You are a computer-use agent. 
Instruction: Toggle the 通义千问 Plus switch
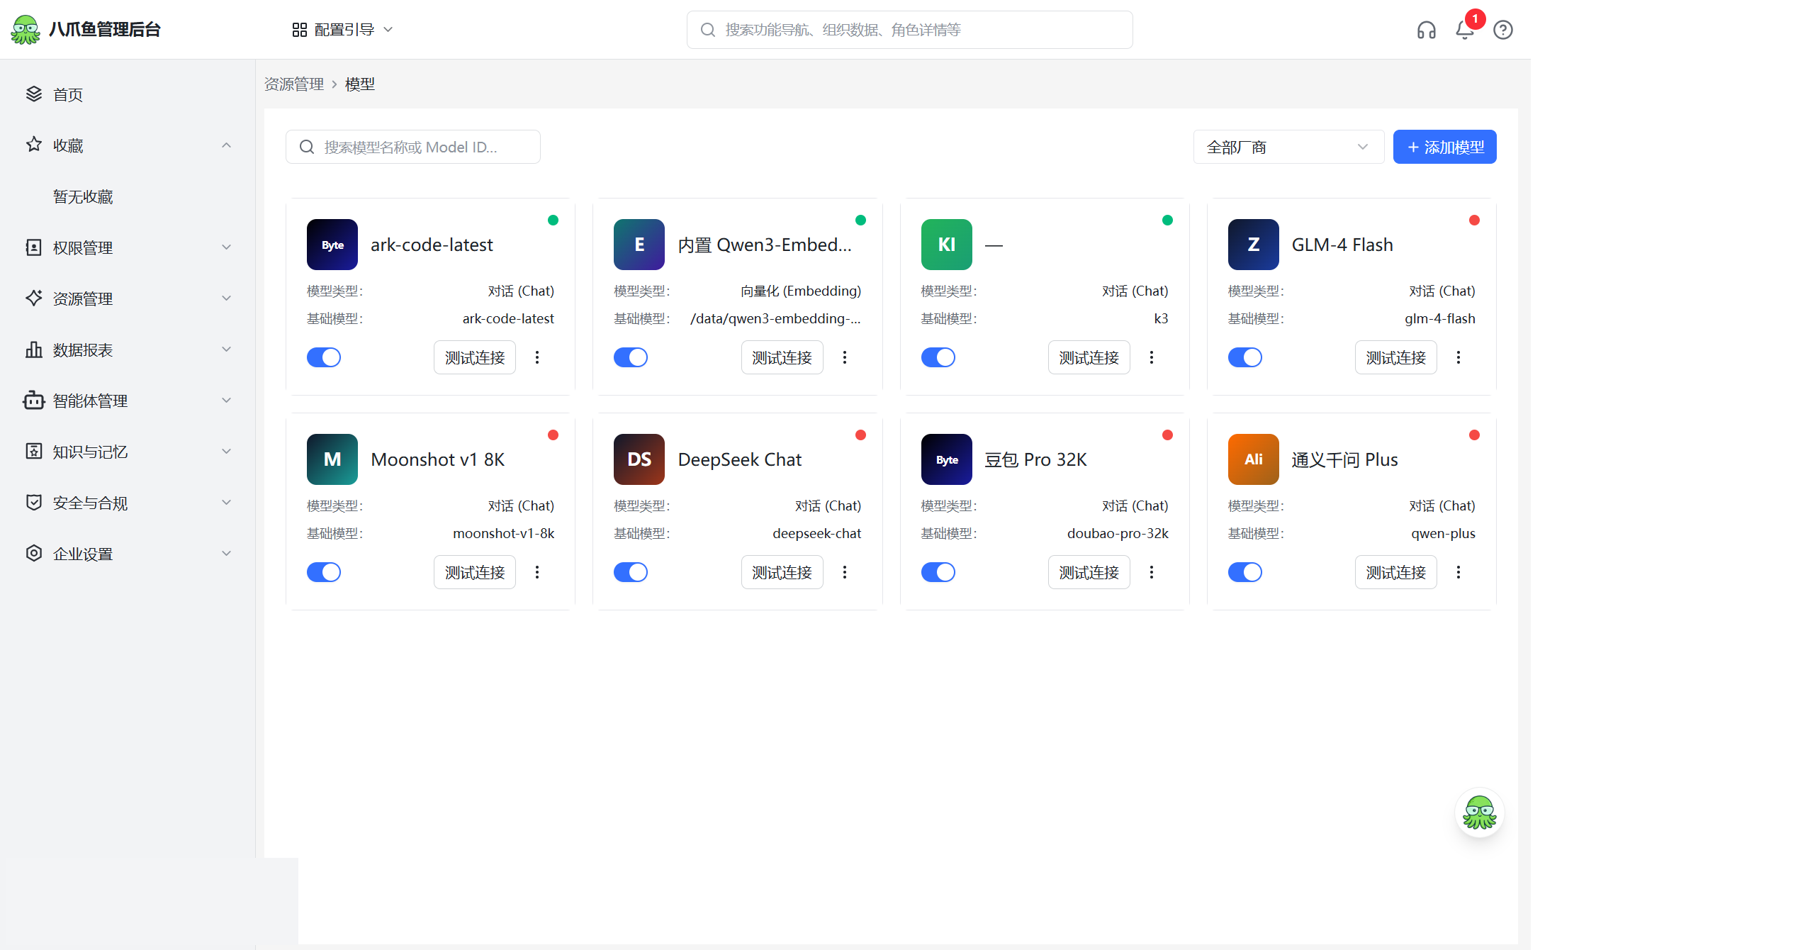pos(1245,572)
